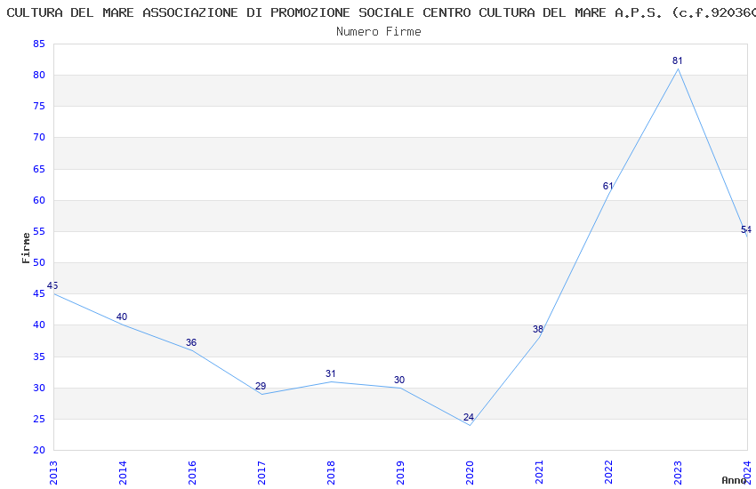Click the data label 40 at 2014

122,317
